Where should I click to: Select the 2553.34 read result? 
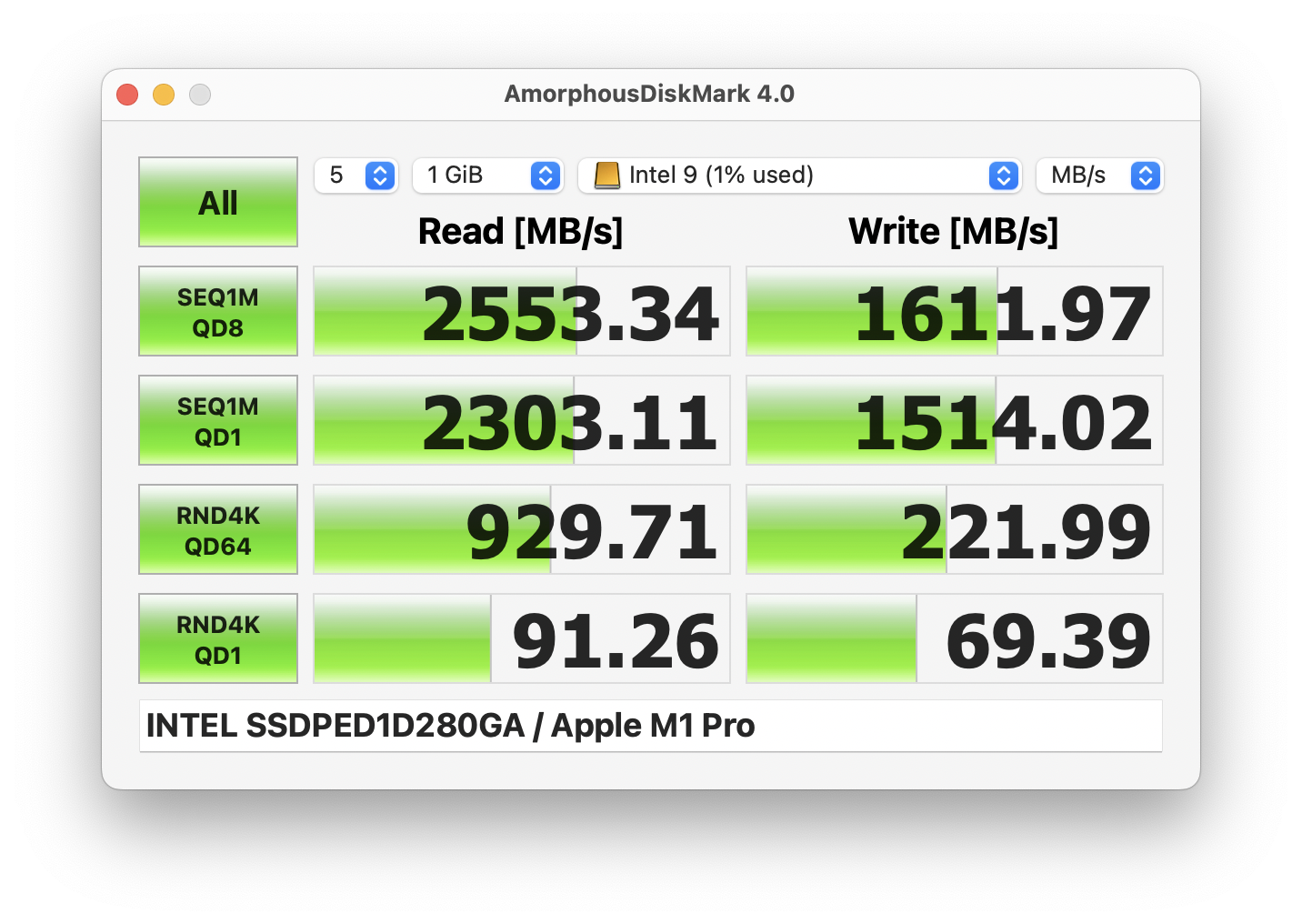coord(522,311)
